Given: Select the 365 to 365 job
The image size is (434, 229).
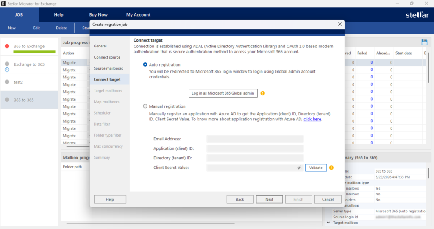Looking at the screenshot, I should 29,100.
